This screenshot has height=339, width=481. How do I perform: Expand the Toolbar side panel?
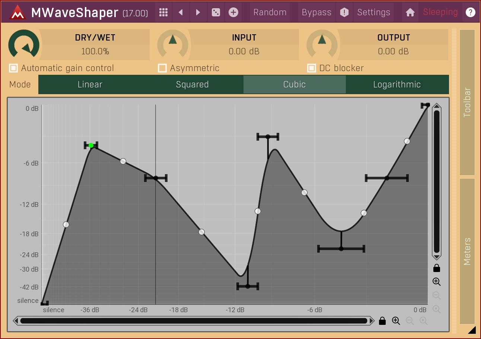(x=467, y=102)
